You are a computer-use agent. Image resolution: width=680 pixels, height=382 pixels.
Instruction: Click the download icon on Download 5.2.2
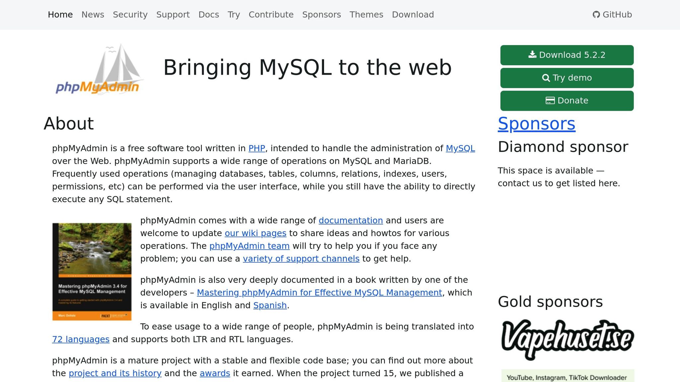pyautogui.click(x=532, y=55)
